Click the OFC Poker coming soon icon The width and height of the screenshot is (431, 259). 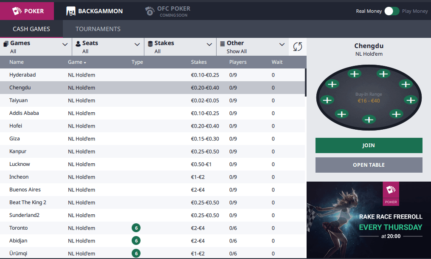point(149,11)
